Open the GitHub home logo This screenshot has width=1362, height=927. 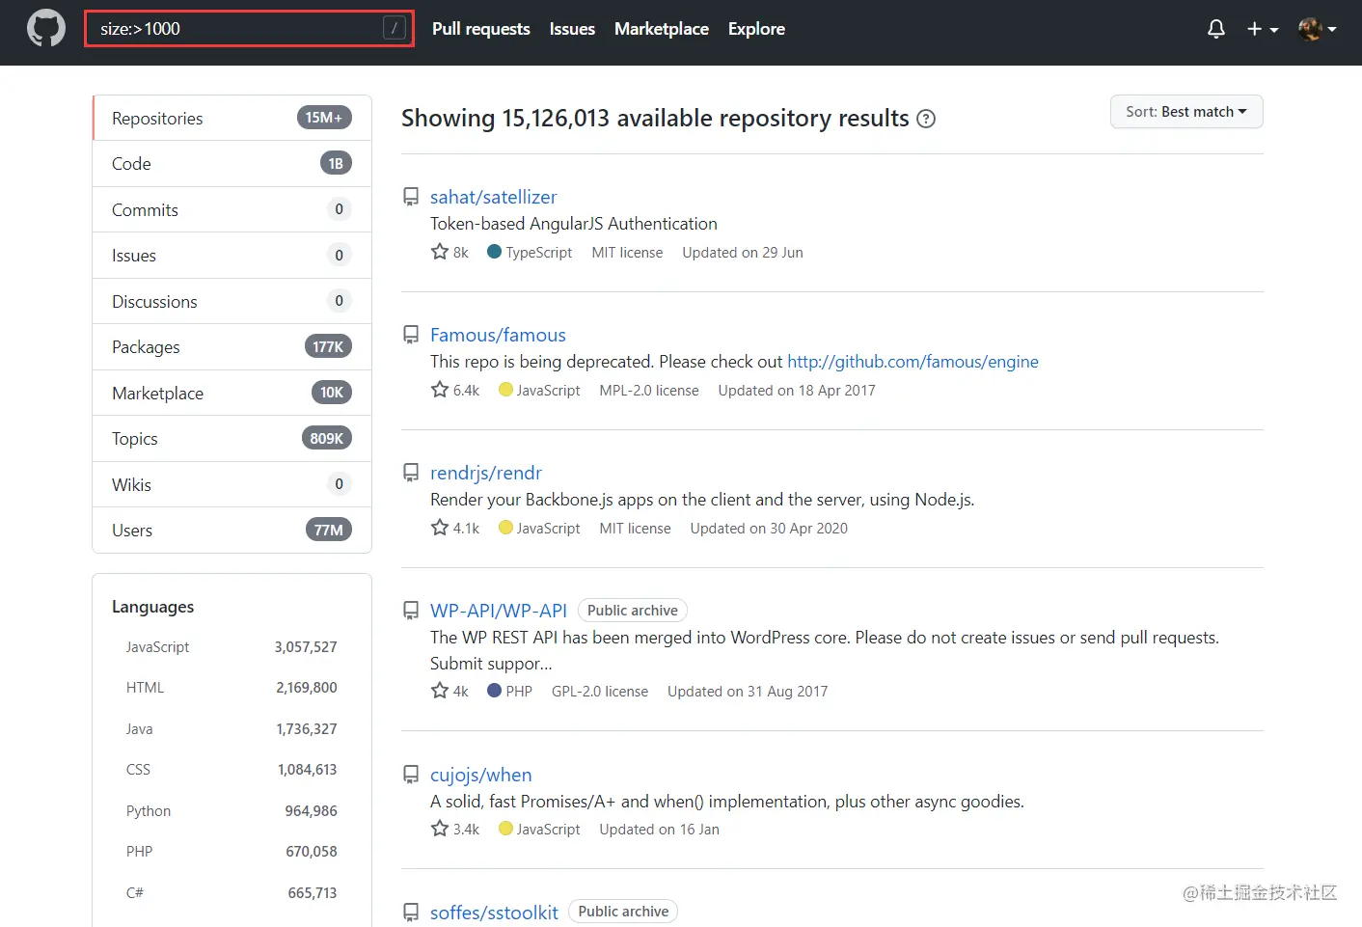click(46, 29)
